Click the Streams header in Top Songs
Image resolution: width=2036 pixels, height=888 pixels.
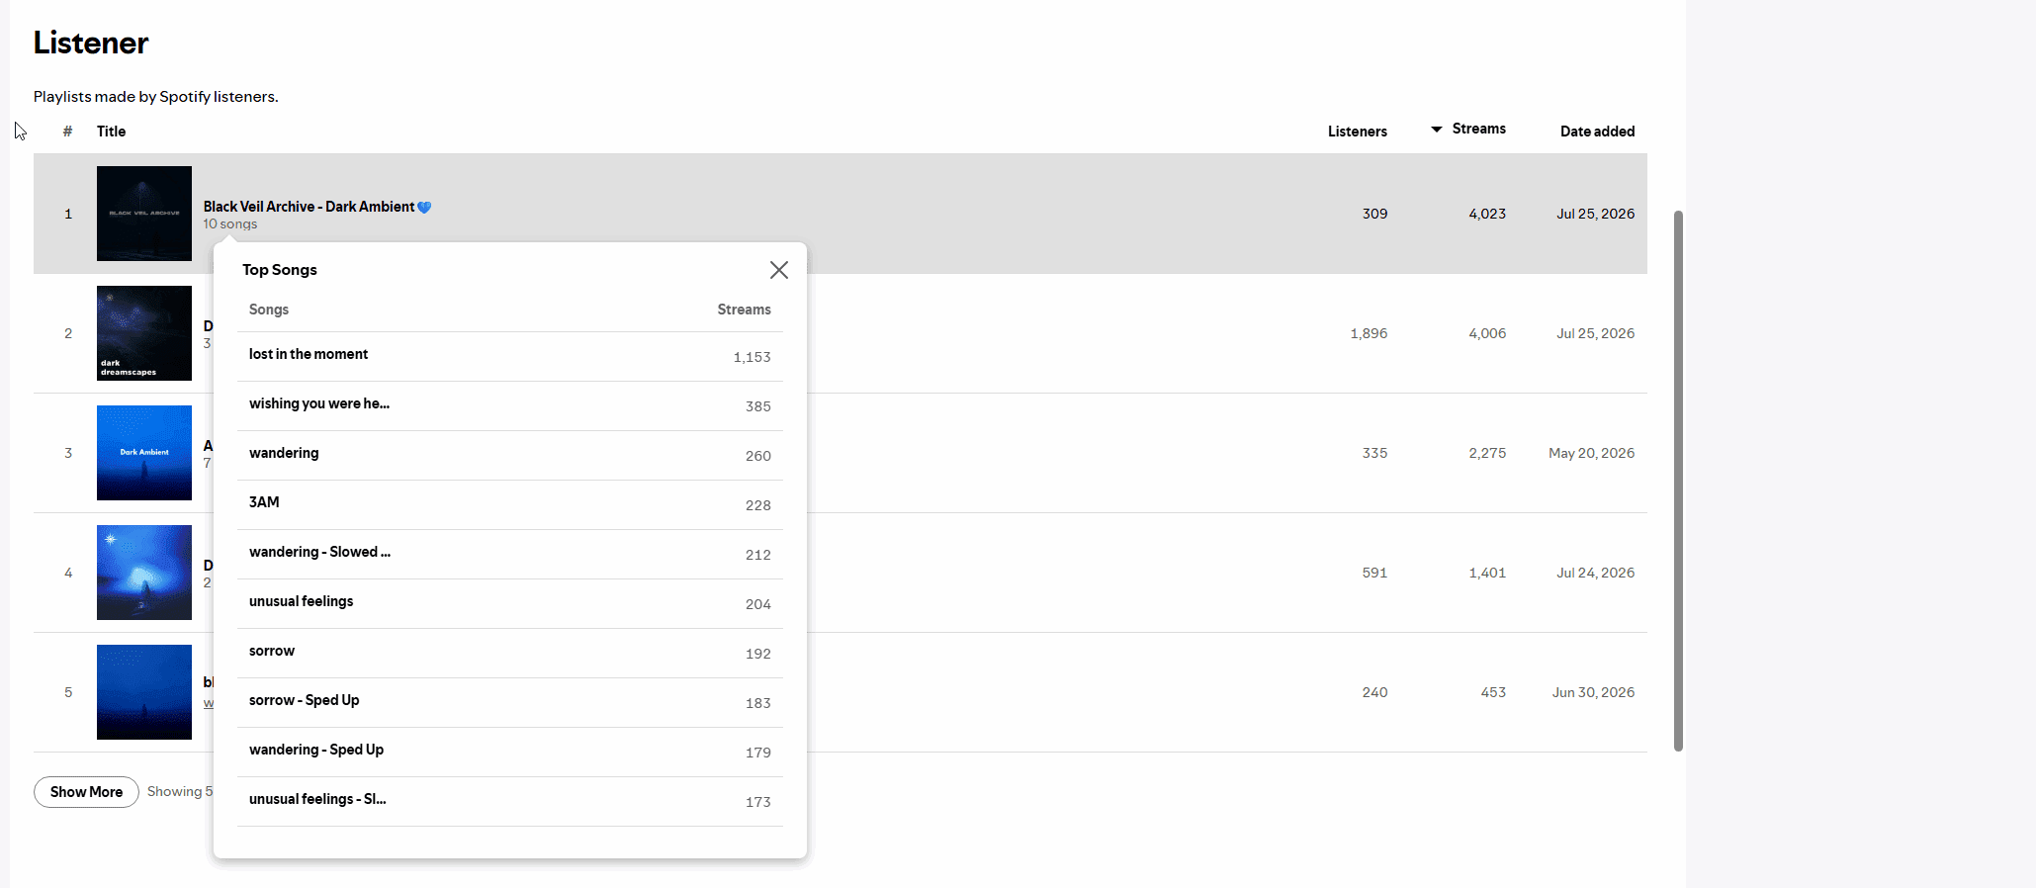(744, 310)
